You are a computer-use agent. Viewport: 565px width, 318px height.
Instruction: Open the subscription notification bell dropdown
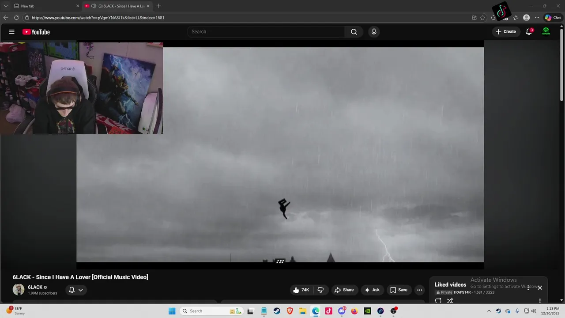[x=76, y=290]
